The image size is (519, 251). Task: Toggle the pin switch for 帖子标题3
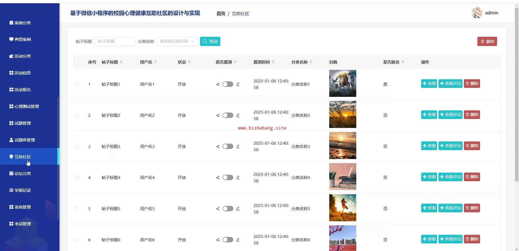coord(228,147)
